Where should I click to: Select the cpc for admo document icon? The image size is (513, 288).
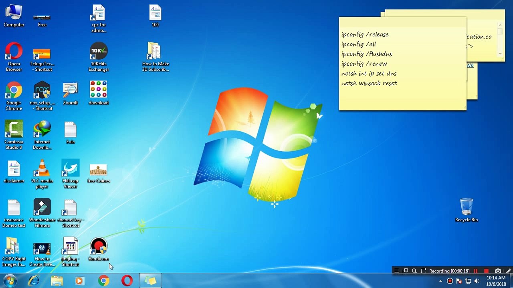99,19
